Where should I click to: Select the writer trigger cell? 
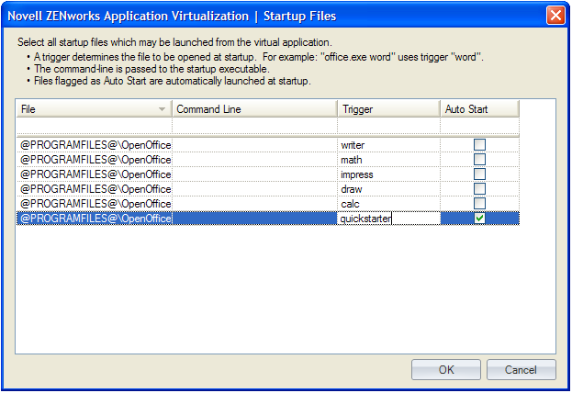[387, 145]
